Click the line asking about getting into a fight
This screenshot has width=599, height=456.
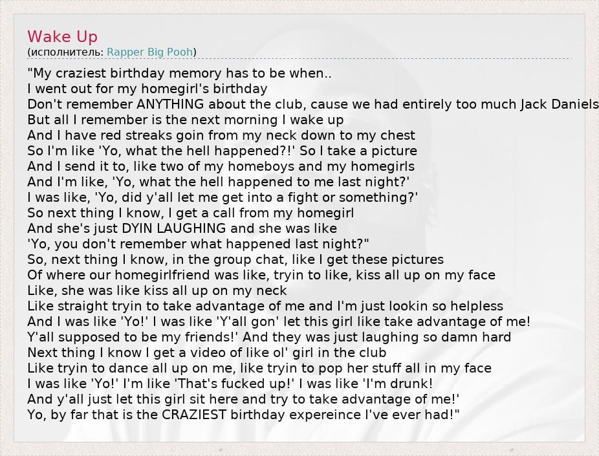coord(223,197)
